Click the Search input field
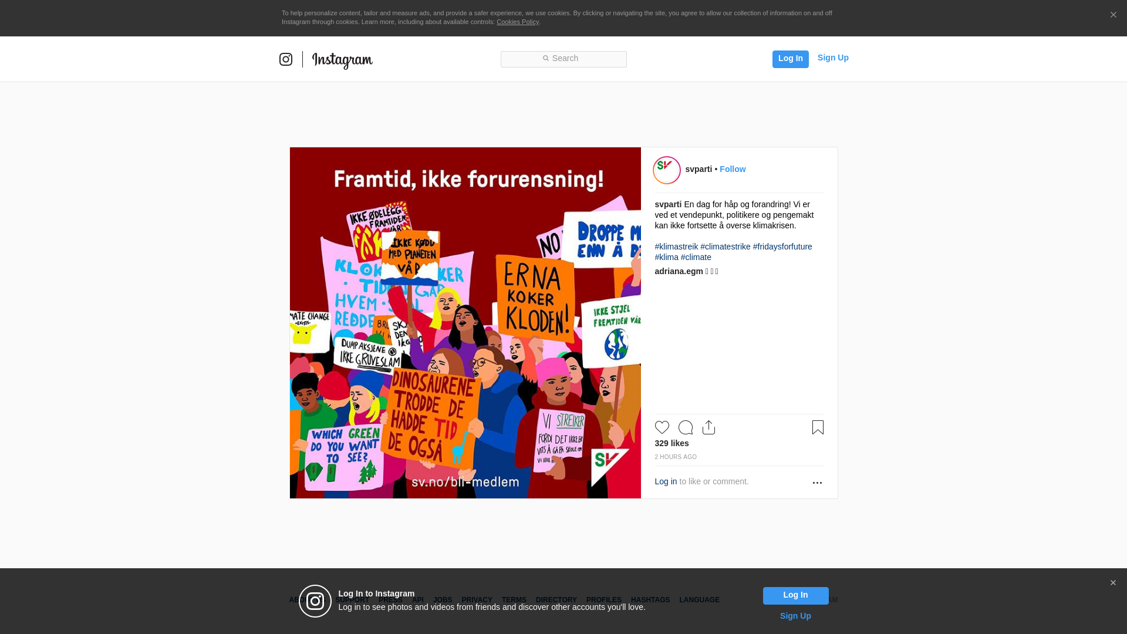Viewport: 1127px width, 634px height. tap(563, 59)
